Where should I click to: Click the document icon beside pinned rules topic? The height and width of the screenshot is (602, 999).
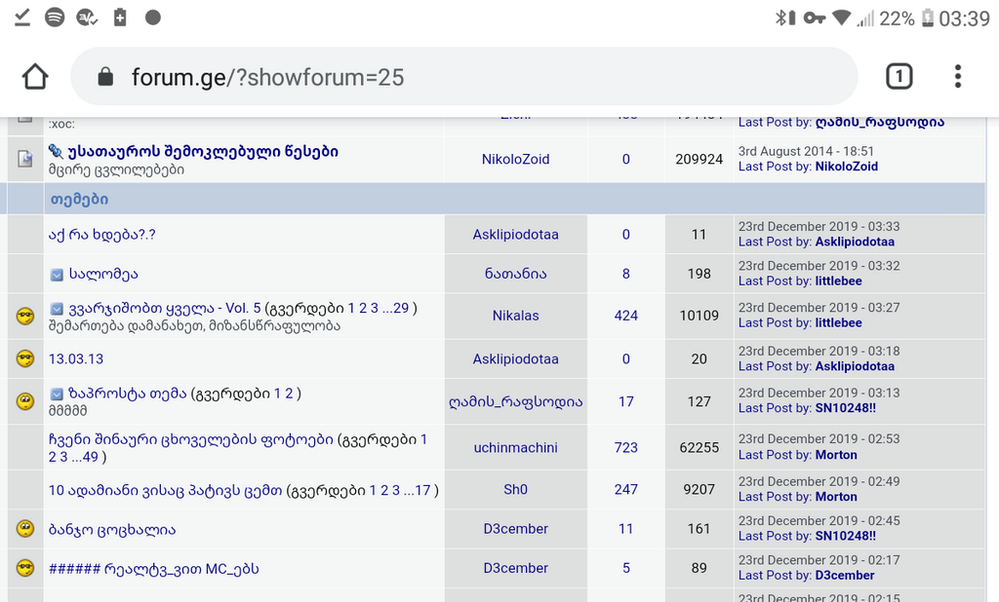(25, 158)
